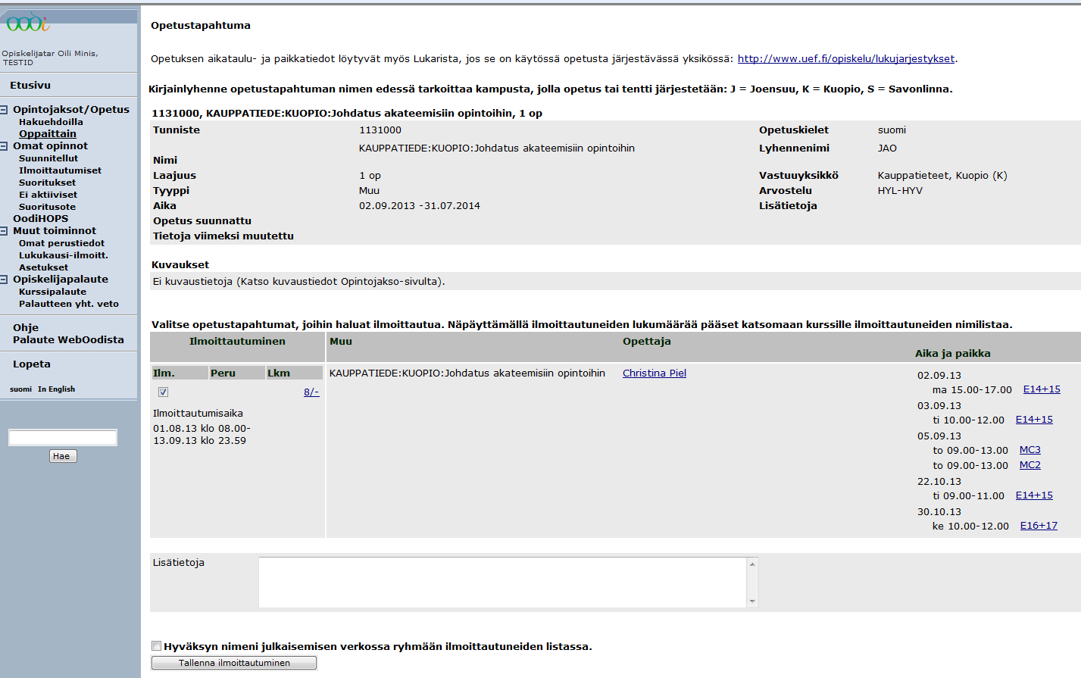Viewport: 1081px width, 678px height.
Task: Open Ilmoittautumiset page
Action: point(60,170)
